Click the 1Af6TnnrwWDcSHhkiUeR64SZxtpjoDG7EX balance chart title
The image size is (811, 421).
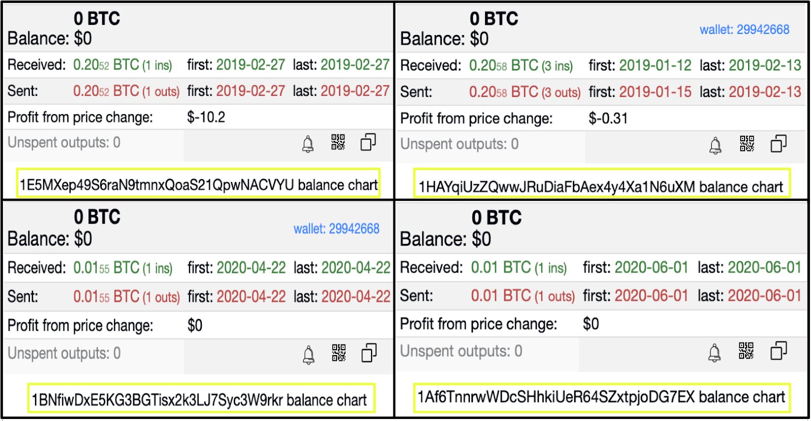(x=601, y=397)
